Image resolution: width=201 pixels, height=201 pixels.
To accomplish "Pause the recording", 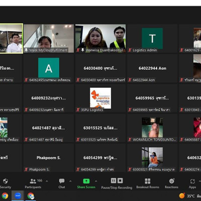I will 114,181.
